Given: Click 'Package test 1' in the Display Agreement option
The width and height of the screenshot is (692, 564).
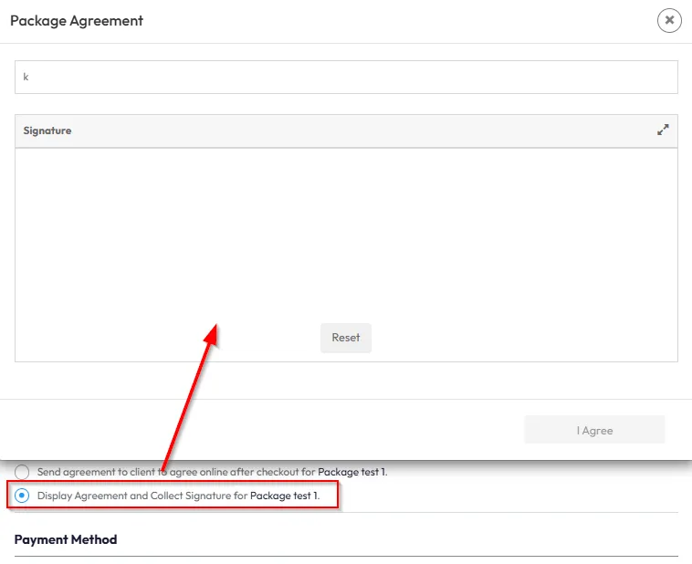Looking at the screenshot, I should (x=284, y=496).
